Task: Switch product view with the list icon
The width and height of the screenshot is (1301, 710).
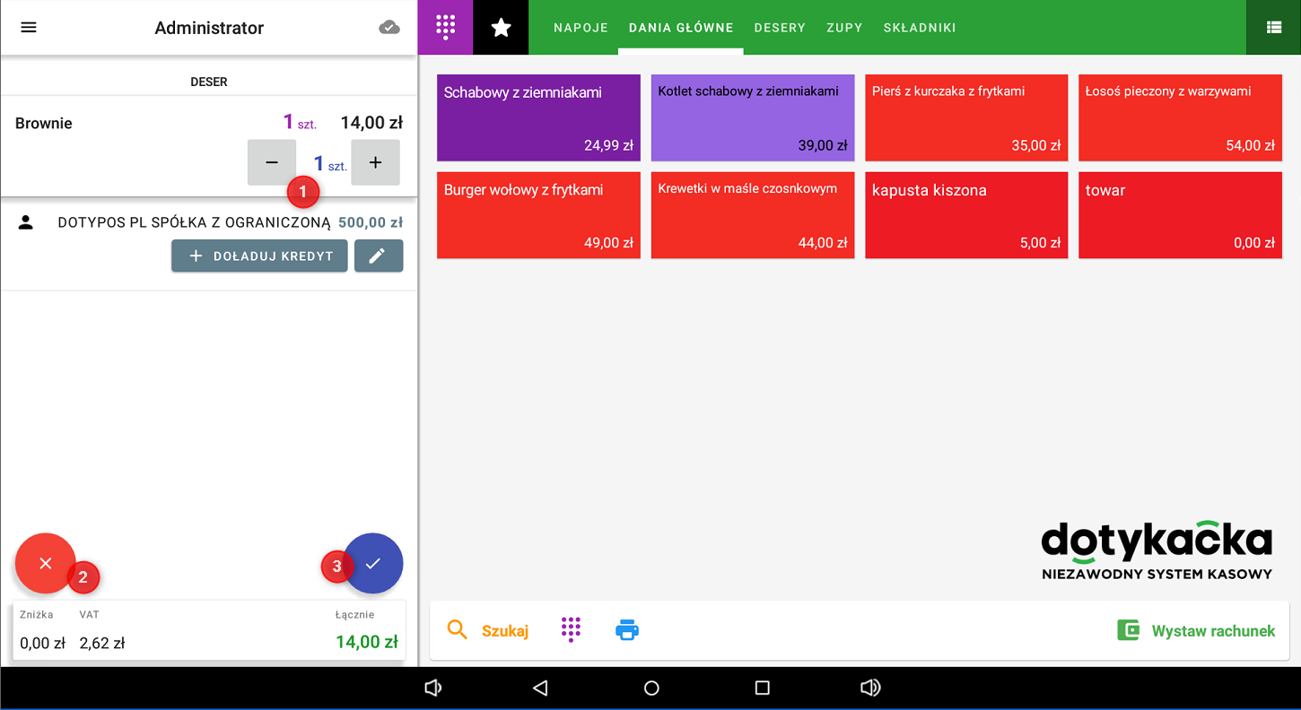Action: (1273, 28)
